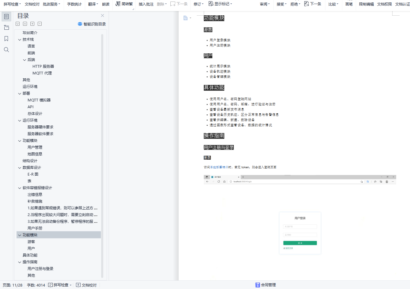Click the minus (lower level) icon under 目录
This screenshot has height=289, width=410.
click(x=40, y=24)
